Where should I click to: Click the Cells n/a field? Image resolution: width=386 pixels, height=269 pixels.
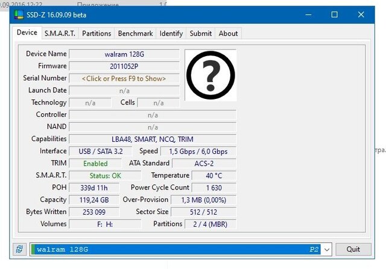click(x=158, y=103)
